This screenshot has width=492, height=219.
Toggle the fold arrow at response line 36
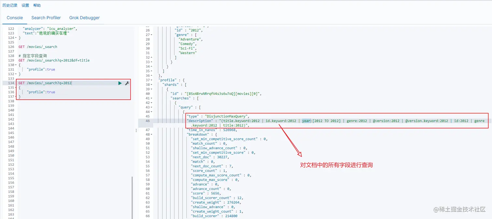[x=151, y=76]
